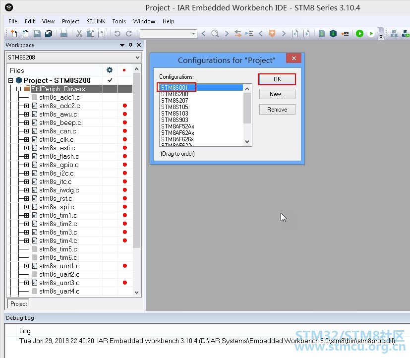Open the toolbar overflow options arrow
Viewport: 410px width, 358px height.
point(381,37)
